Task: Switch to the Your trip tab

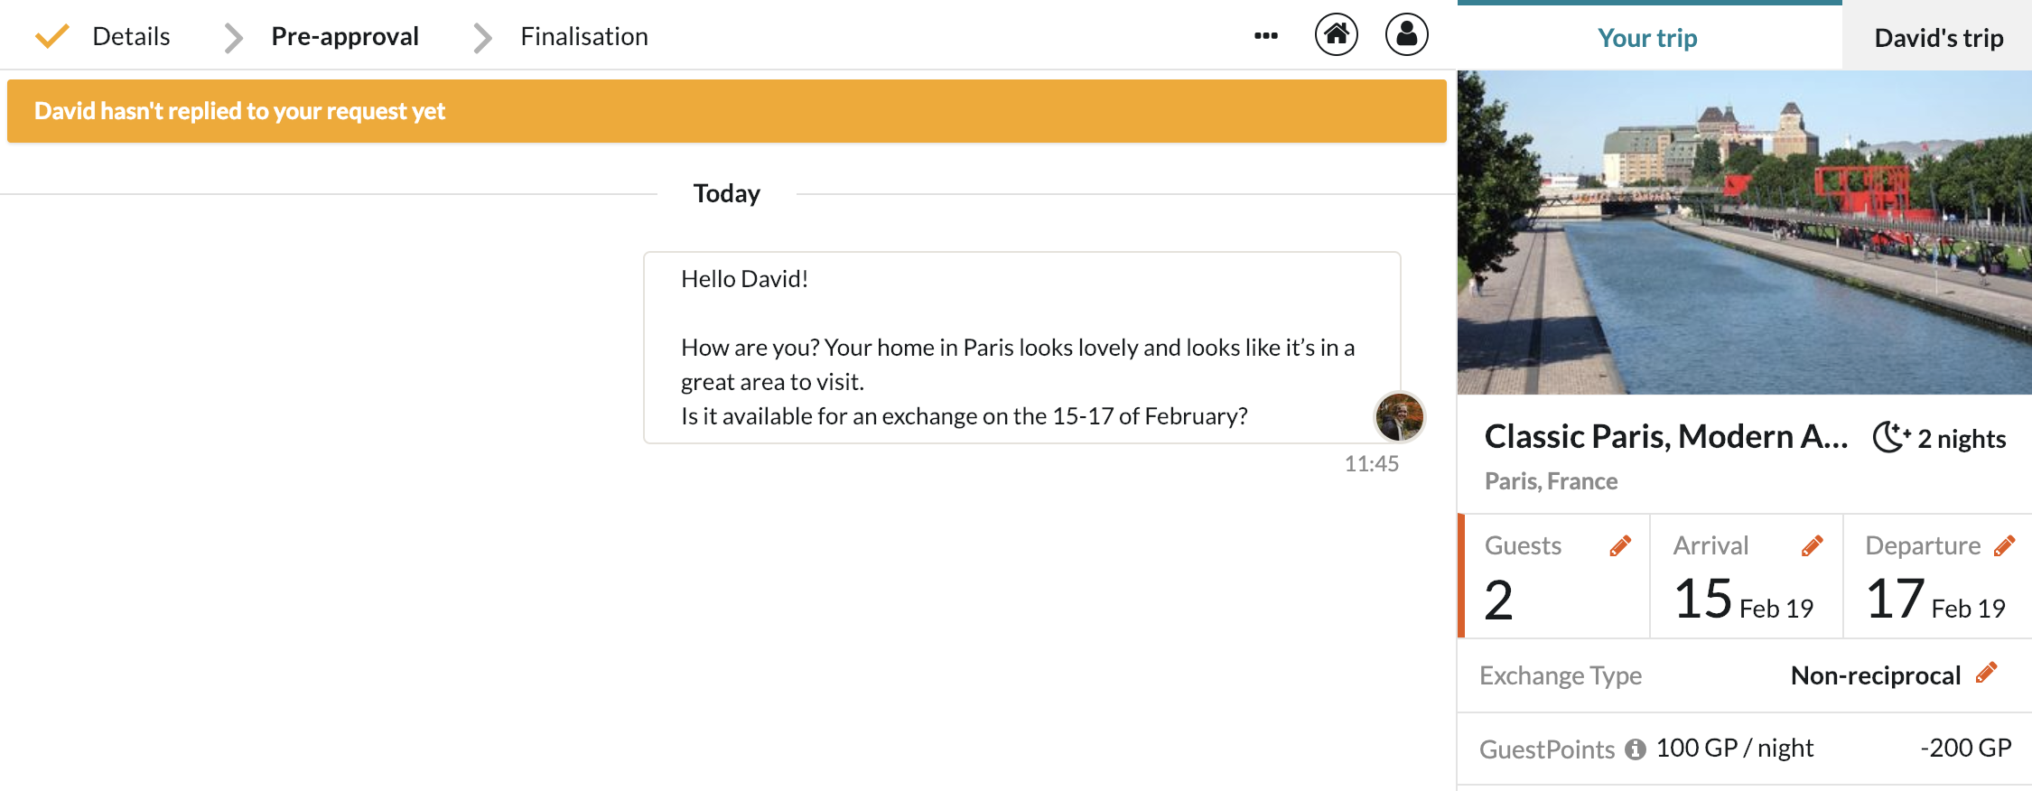Action: pos(1647,38)
